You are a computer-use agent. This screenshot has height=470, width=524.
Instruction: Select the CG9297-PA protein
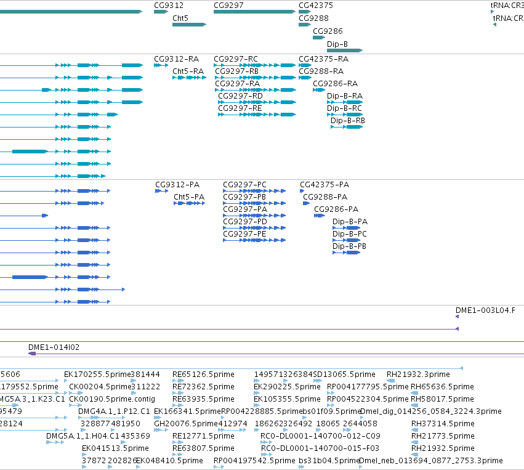pos(254,216)
